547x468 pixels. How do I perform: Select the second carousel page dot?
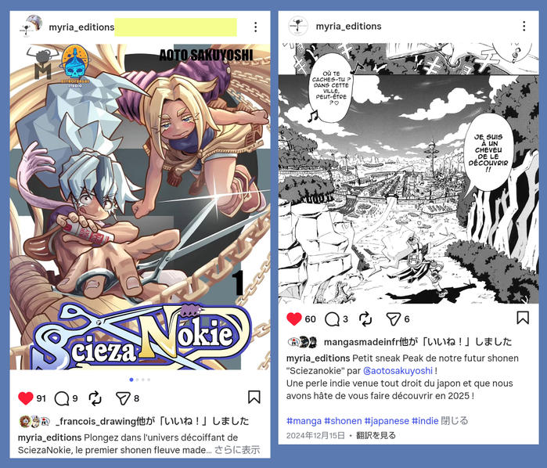coord(137,380)
